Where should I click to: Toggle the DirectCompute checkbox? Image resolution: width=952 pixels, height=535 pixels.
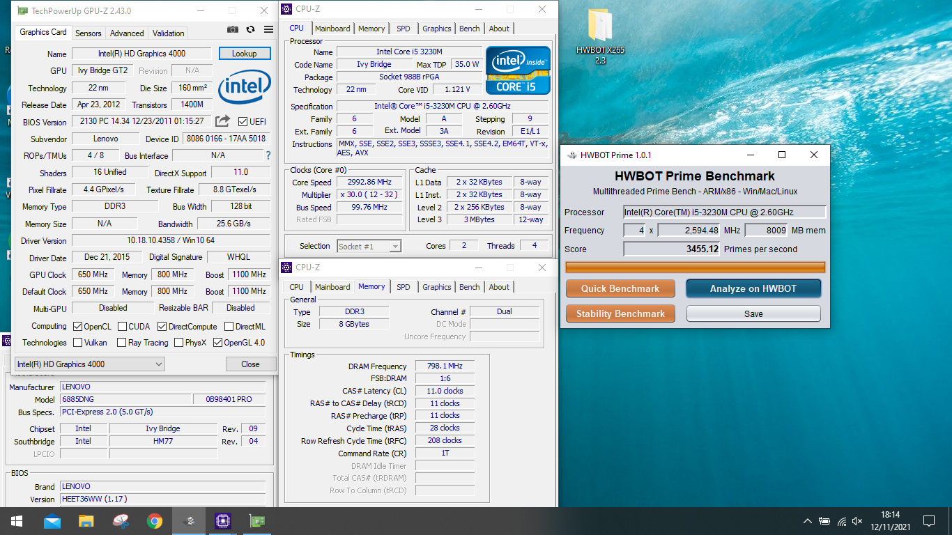tap(162, 326)
